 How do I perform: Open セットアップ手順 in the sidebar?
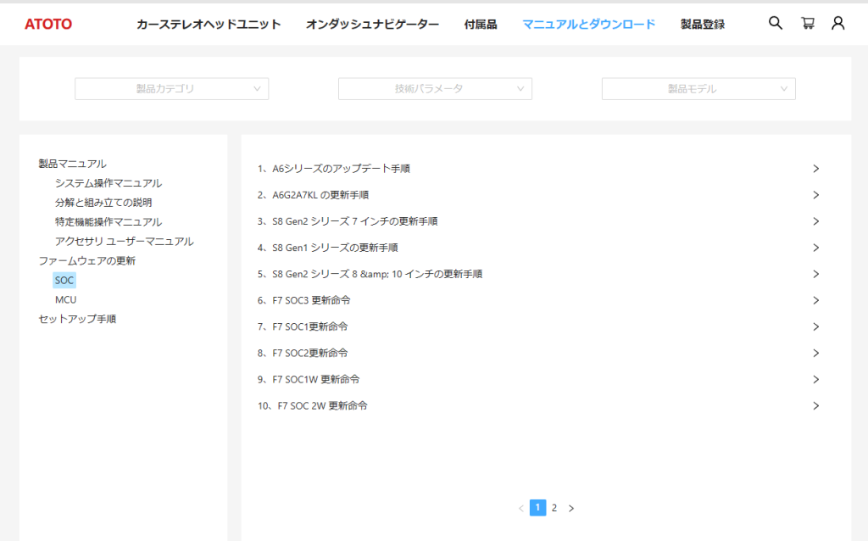pyautogui.click(x=77, y=319)
